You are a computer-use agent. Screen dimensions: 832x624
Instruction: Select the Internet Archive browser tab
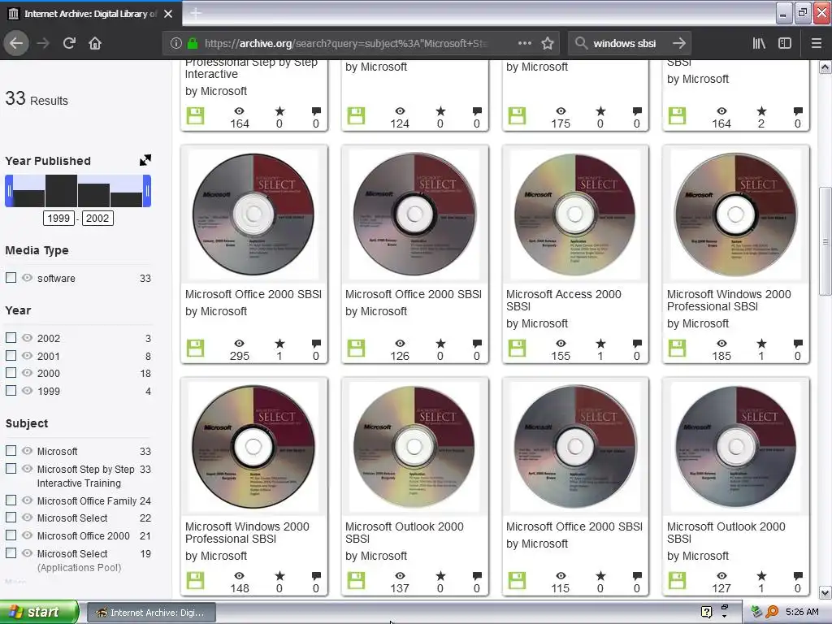point(91,13)
